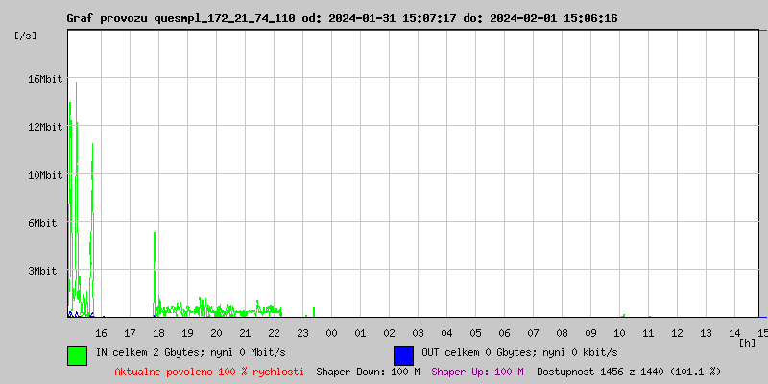768x384 pixels.
Task: Click hour label '12' on time axis
Action: coord(678,333)
